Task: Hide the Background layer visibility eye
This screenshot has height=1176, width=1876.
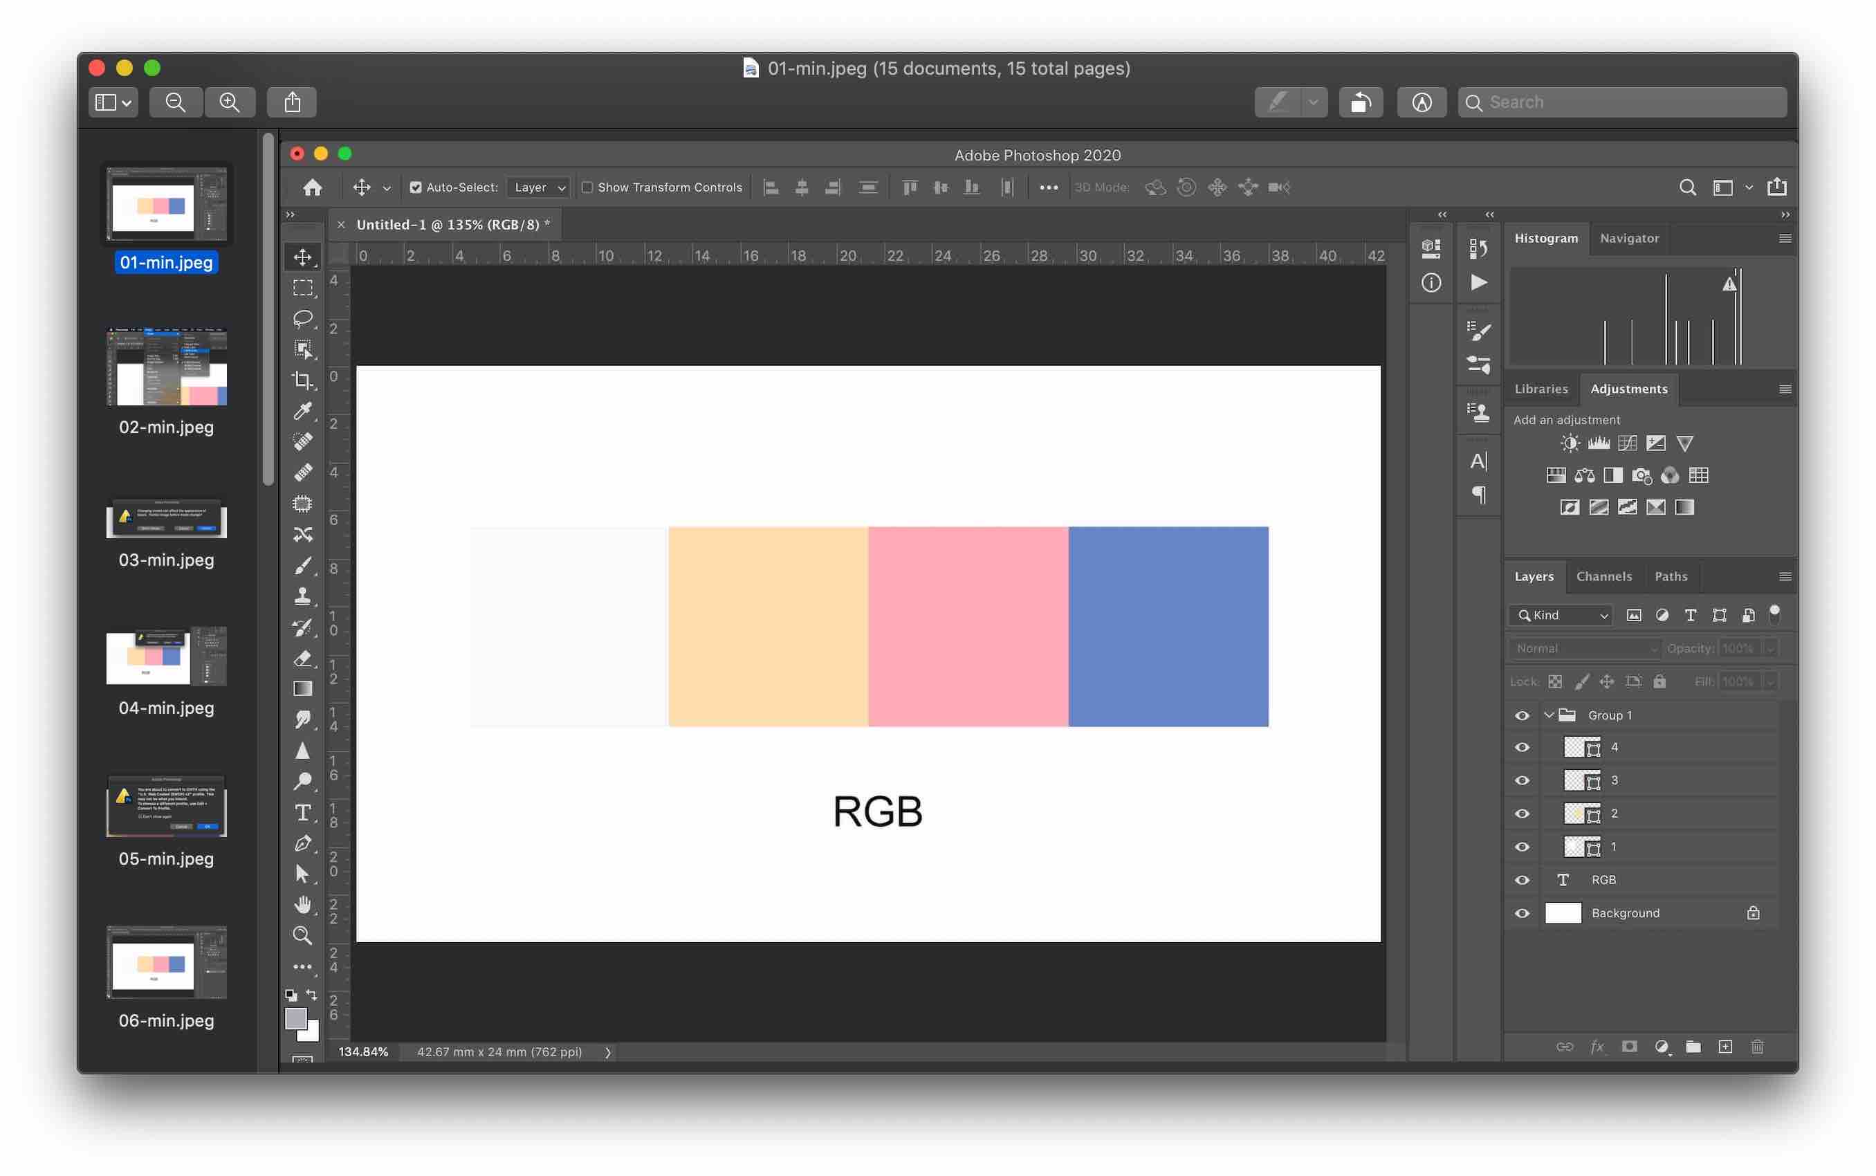Action: click(1522, 913)
